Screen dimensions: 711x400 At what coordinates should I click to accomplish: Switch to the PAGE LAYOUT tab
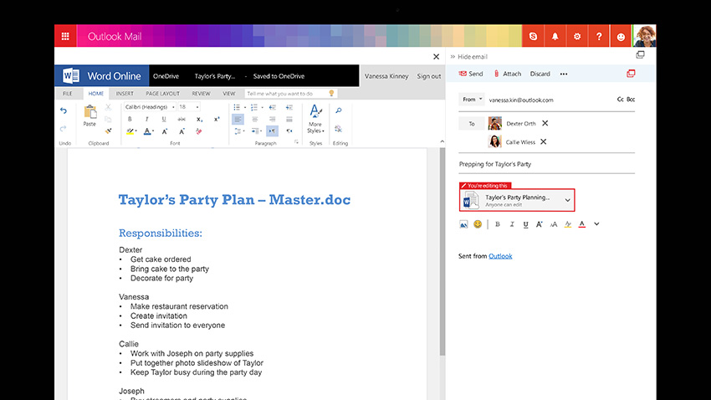(x=163, y=94)
